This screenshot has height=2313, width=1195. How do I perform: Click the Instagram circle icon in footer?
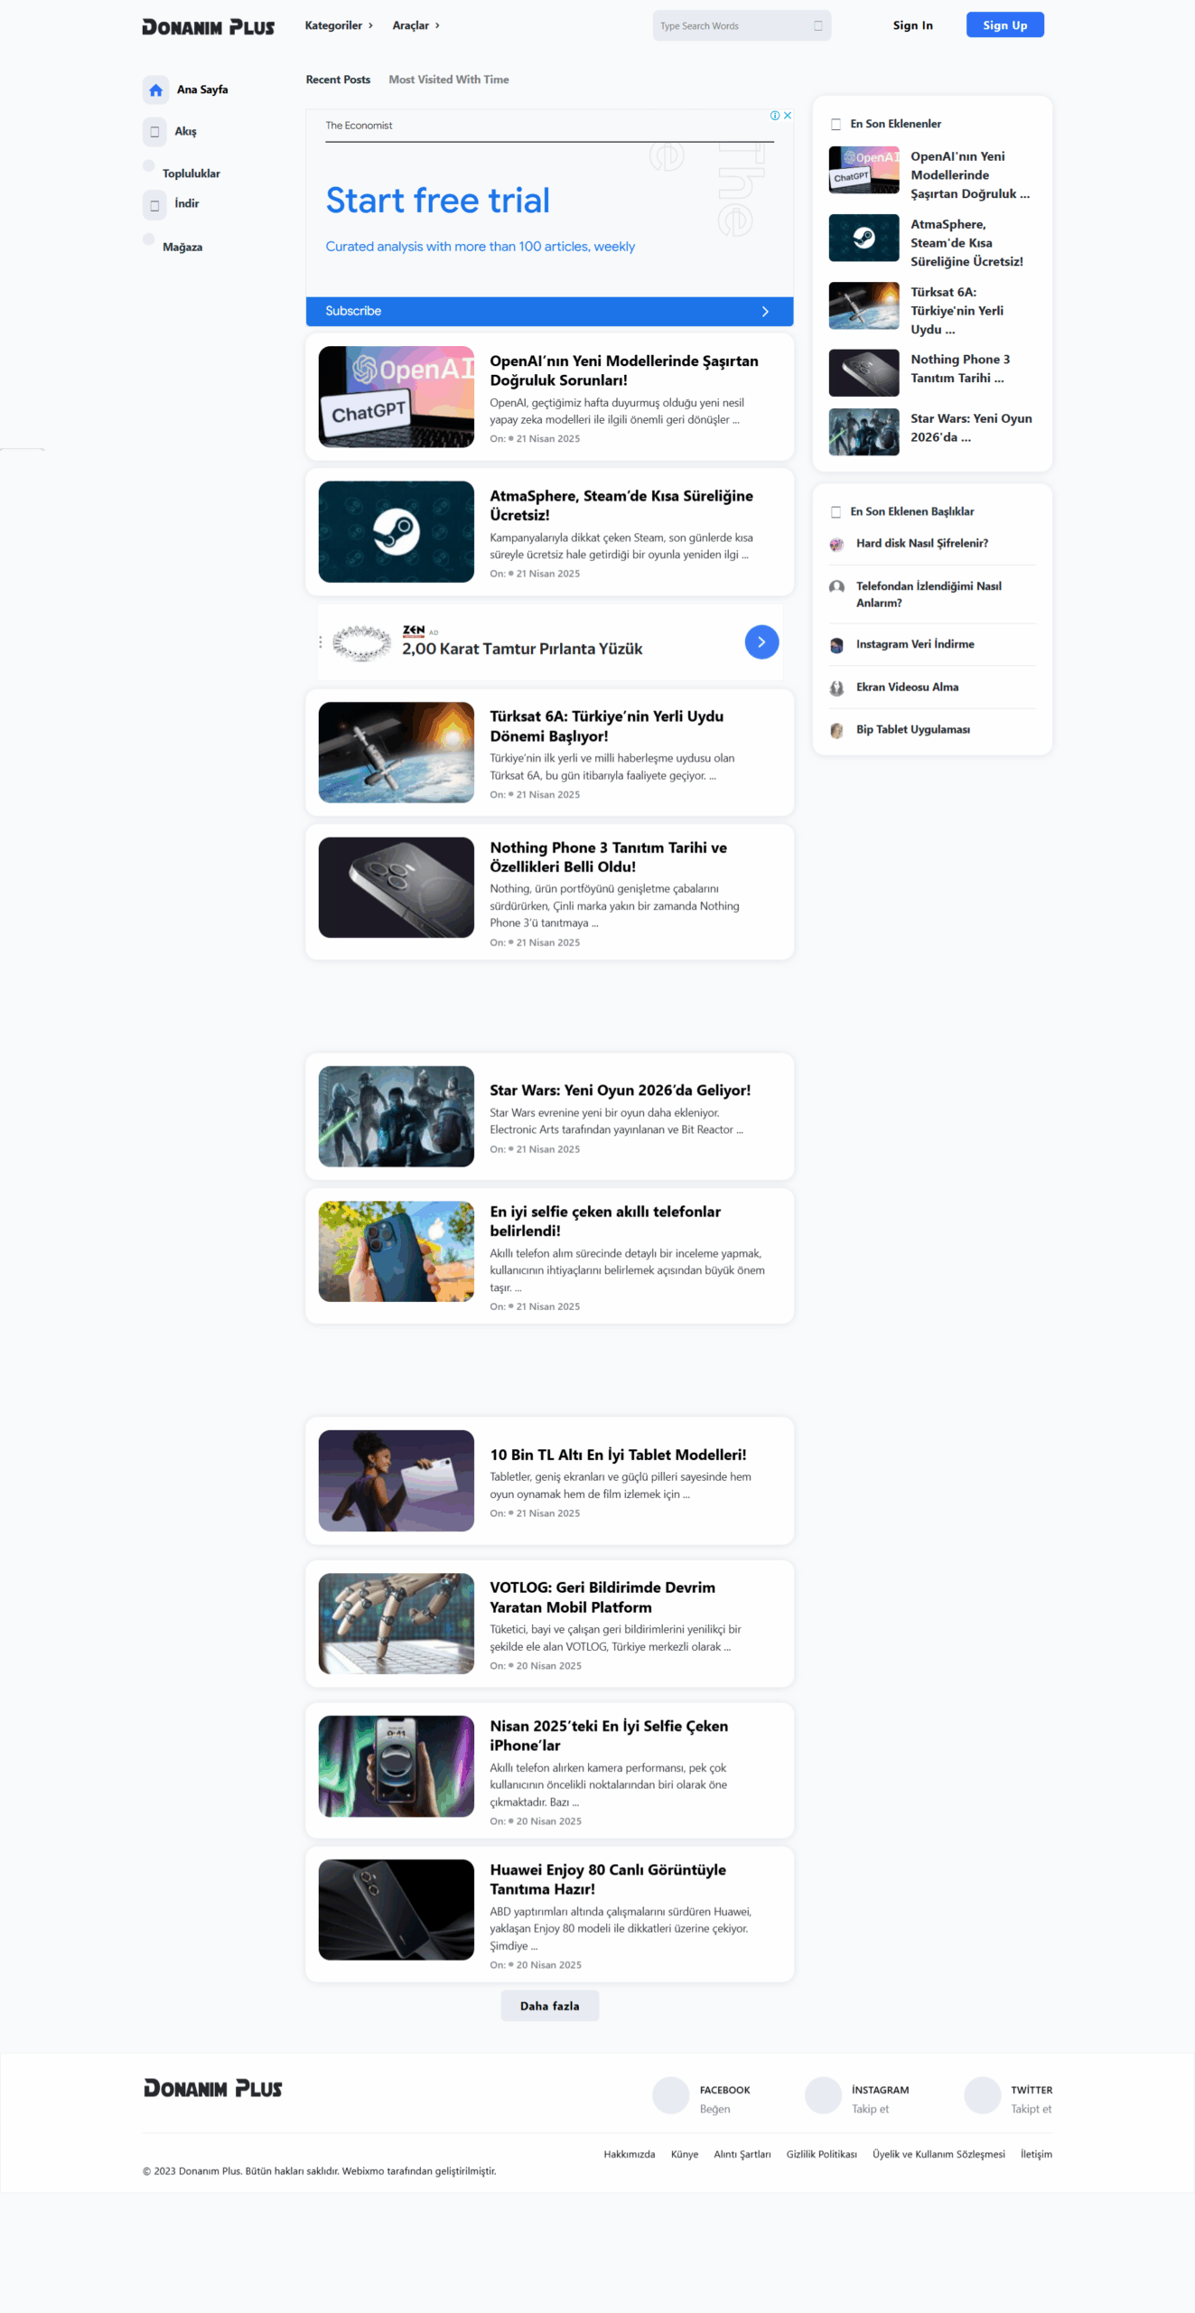point(823,2094)
